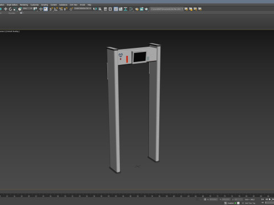The width and height of the screenshot is (274, 205).
Task: Go to start frame
Action: coord(263,199)
